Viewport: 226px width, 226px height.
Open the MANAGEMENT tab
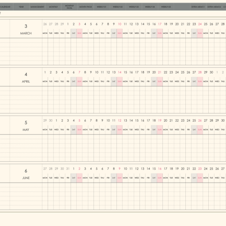click(37, 7)
